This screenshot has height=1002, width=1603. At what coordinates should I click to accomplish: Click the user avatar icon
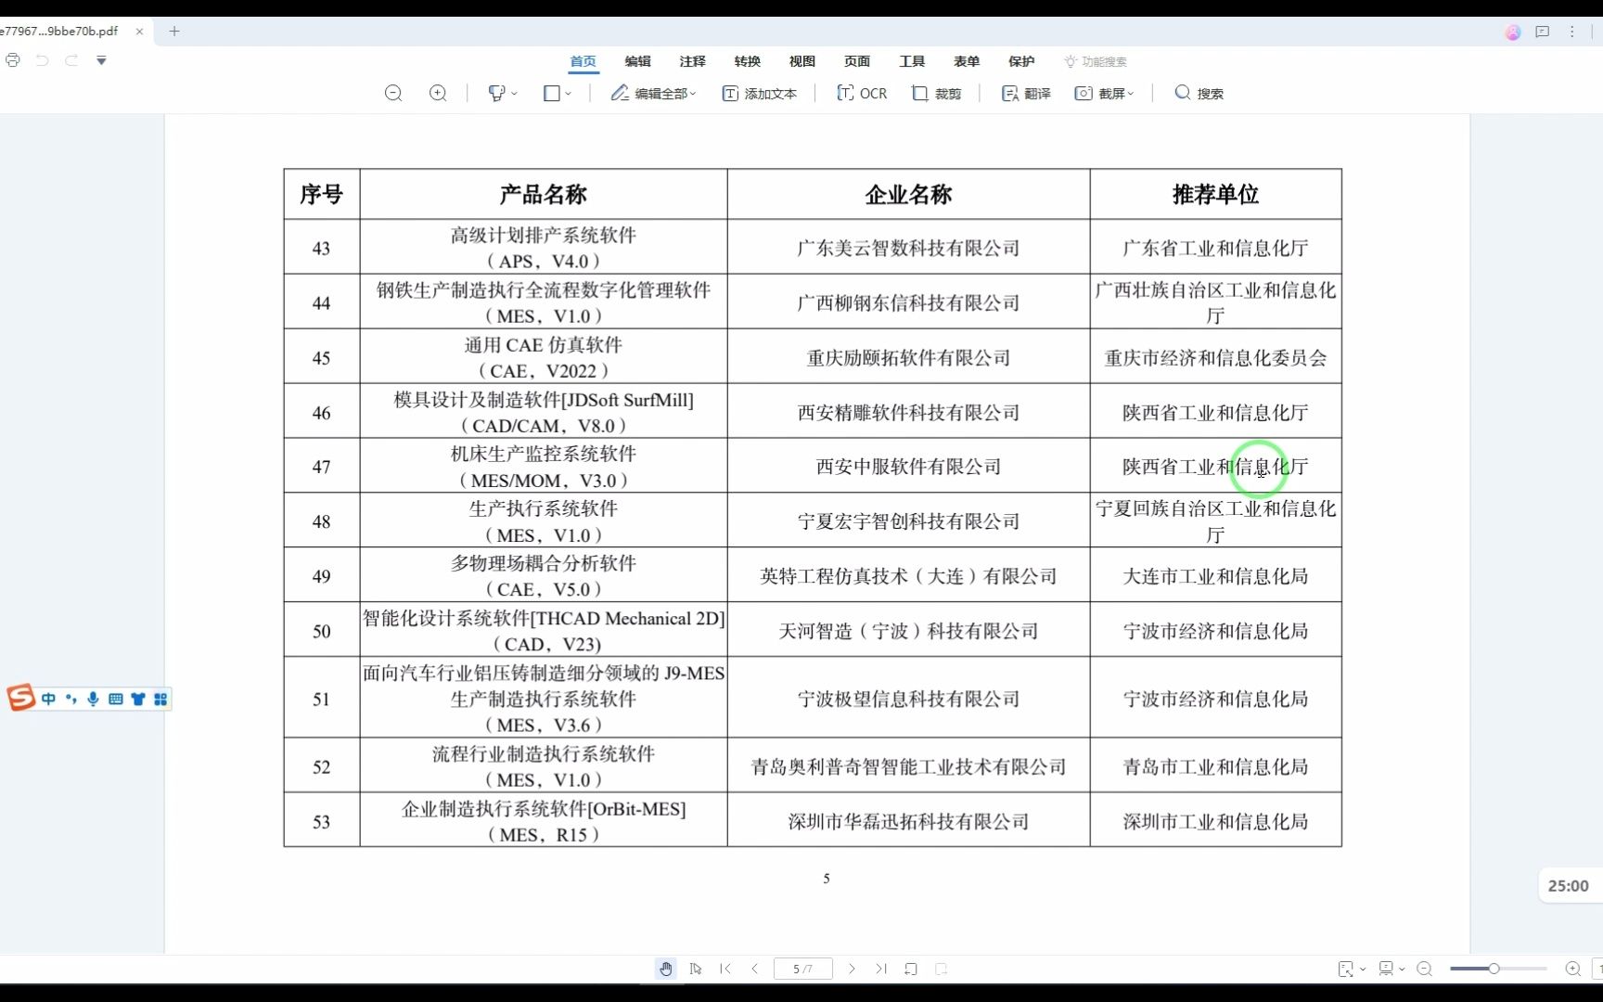pos(1513,32)
